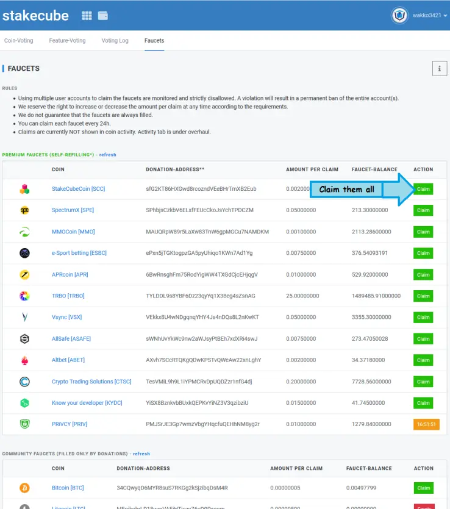Screen dimensions: 450x509
Task: Click PRiVCY faucet balance 1279.84000000
Action: (371, 424)
